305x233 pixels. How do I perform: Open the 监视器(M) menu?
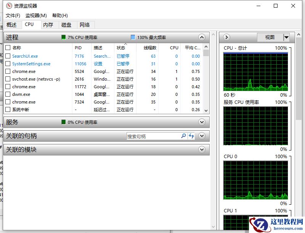pyautogui.click(x=36, y=15)
